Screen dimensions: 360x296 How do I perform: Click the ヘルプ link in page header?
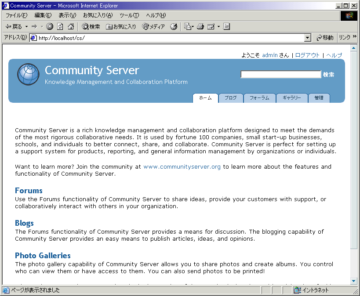click(x=334, y=55)
